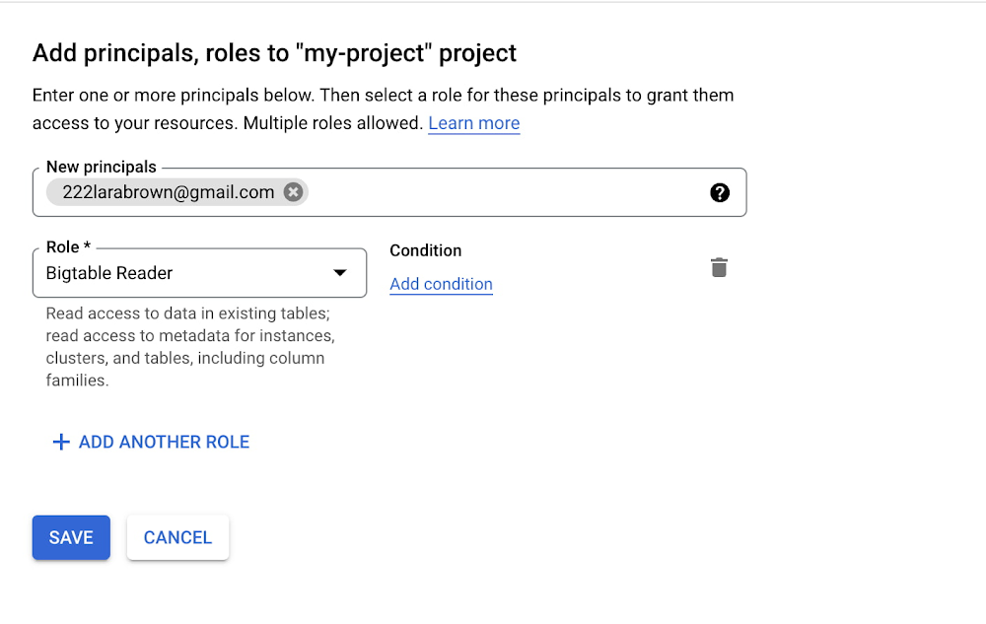Click the Add condition link
Viewport: 986px width, 624px height.
[x=441, y=284]
